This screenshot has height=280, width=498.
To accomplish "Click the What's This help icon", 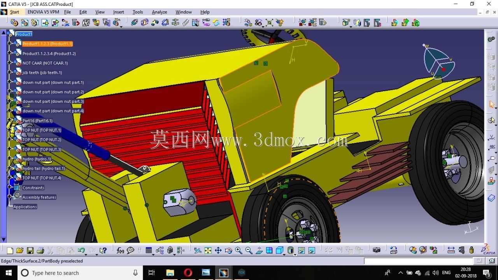I will 103,250.
